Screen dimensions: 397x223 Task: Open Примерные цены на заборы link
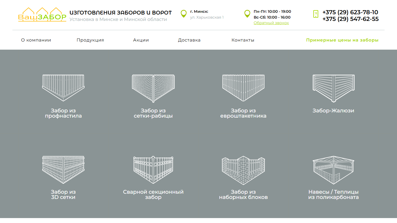tap(342, 40)
